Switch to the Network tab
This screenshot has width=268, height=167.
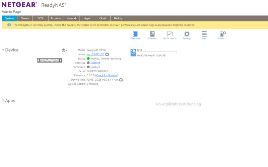pos(72,18)
